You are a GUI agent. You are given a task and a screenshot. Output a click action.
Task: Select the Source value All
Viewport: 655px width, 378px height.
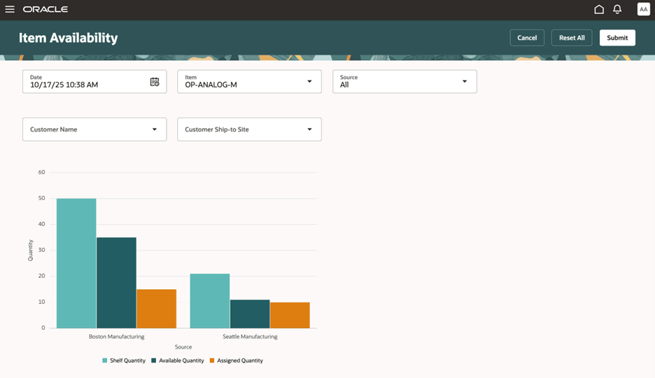coord(344,85)
